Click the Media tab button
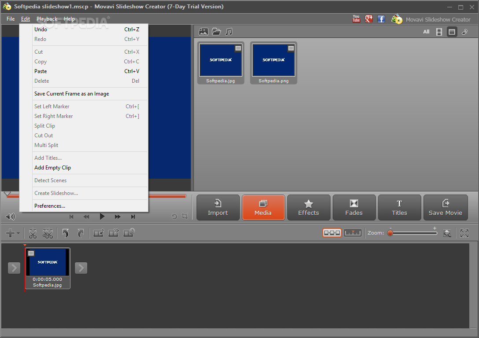The height and width of the screenshot is (338, 479). click(x=263, y=207)
